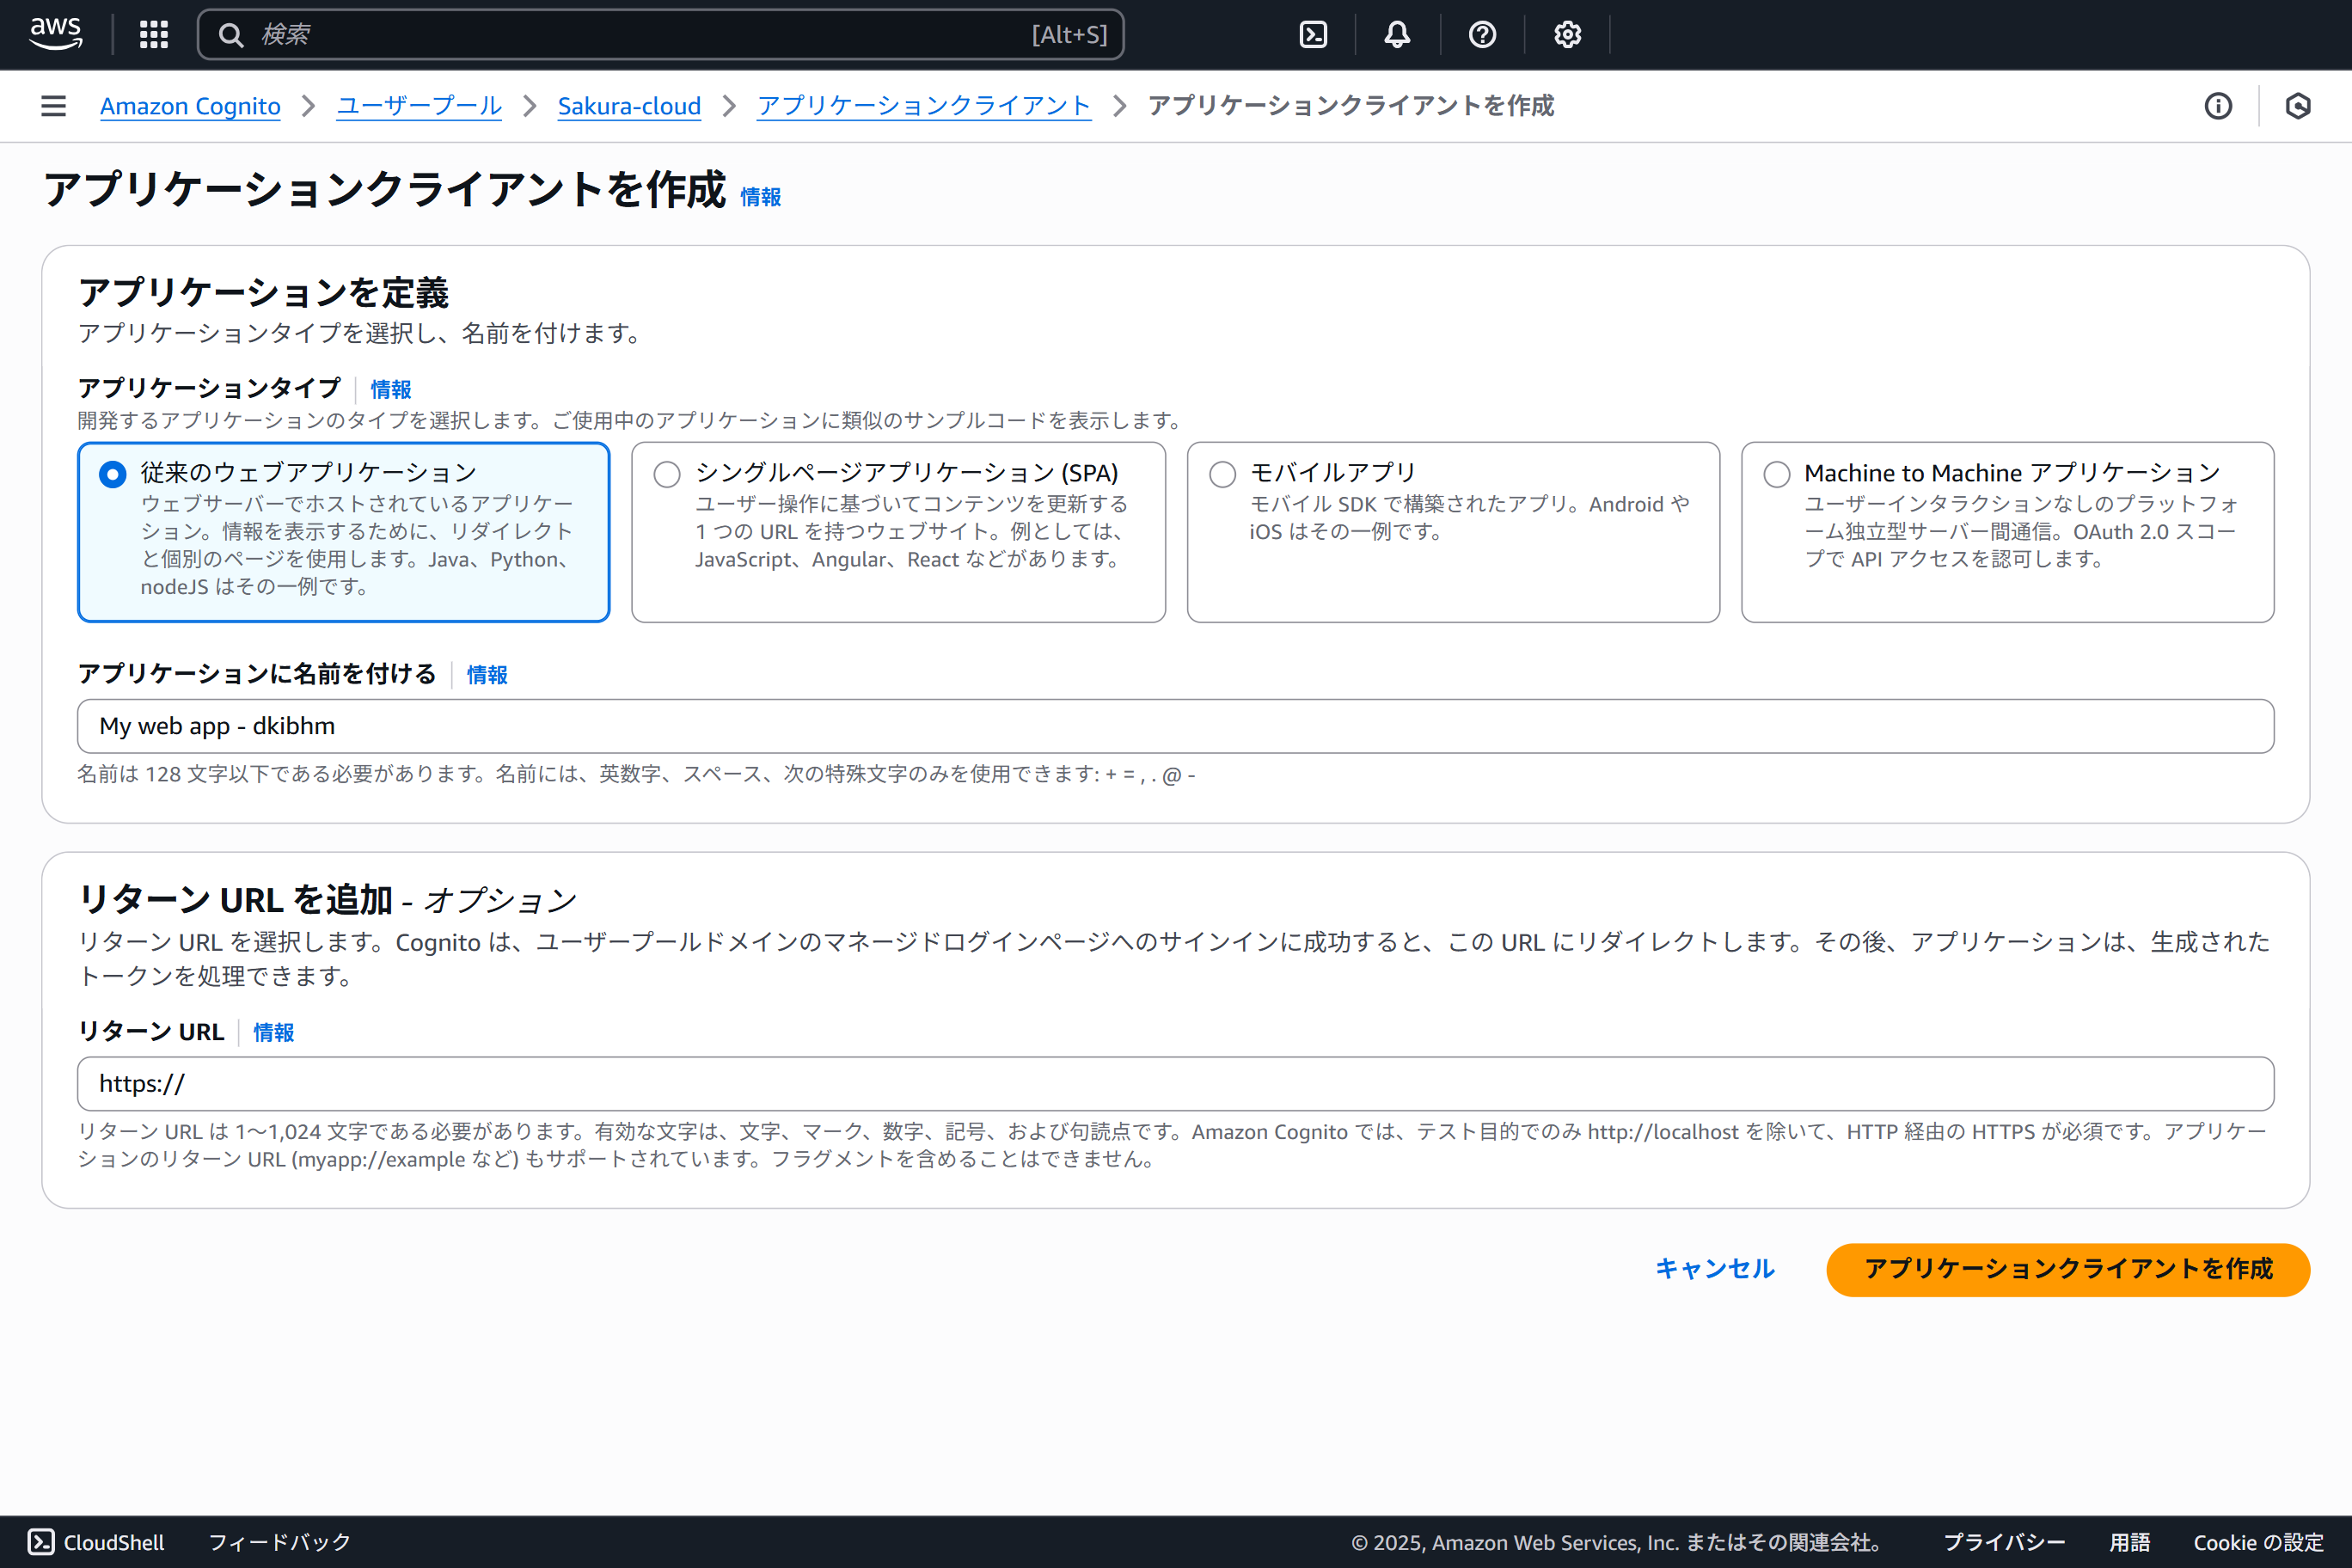This screenshot has width=2352, height=1568.
Task: Open the info panel circle icon
Action: 2218,106
